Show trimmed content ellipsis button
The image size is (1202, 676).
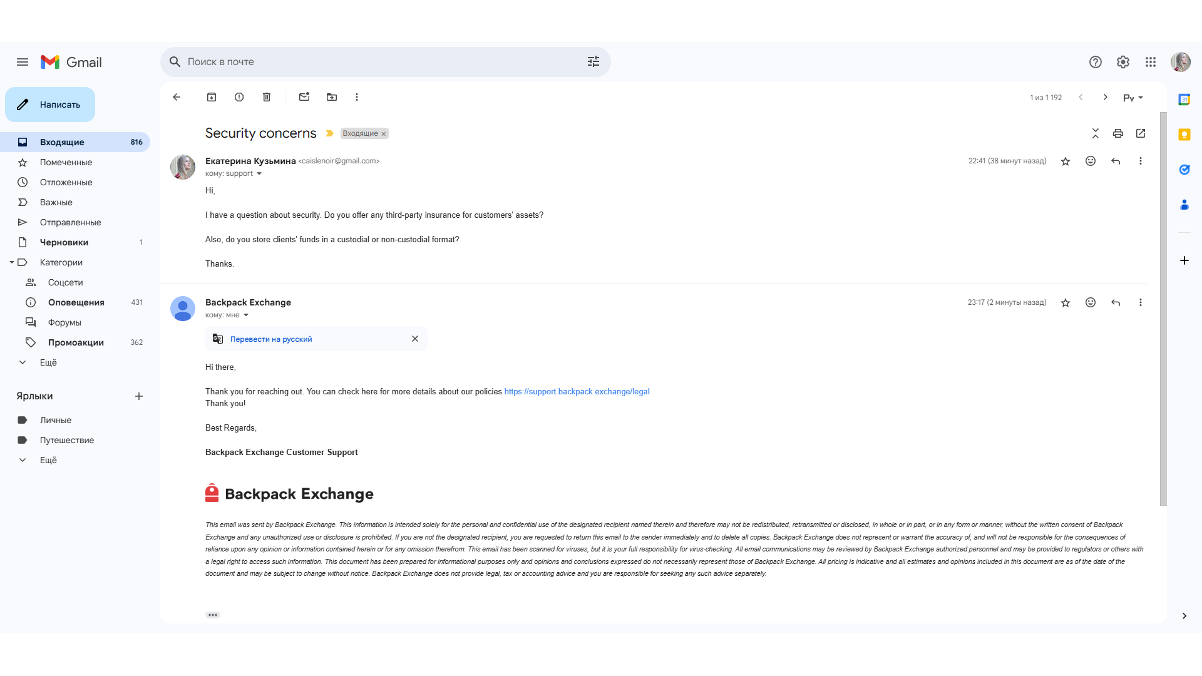click(x=213, y=615)
